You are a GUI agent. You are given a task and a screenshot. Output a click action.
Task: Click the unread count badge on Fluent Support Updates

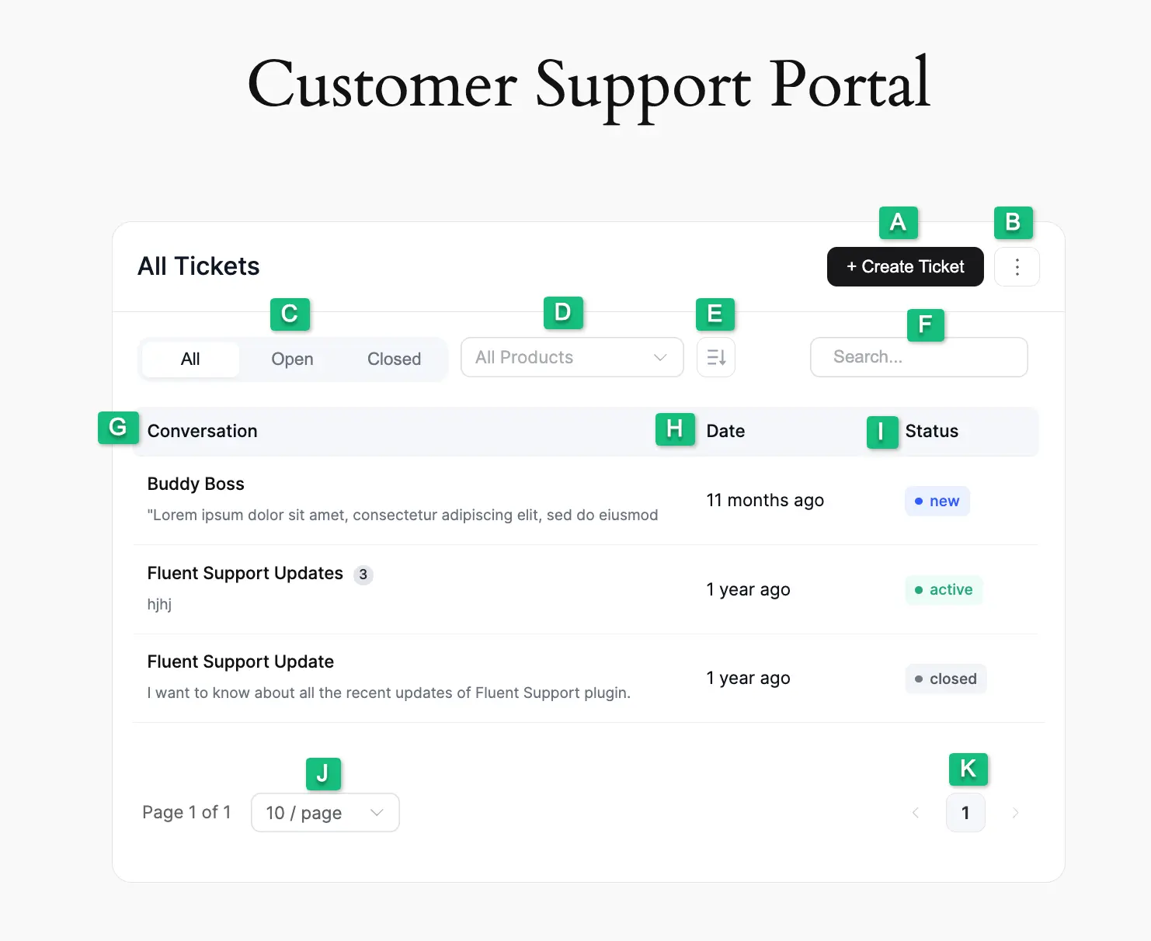click(363, 575)
